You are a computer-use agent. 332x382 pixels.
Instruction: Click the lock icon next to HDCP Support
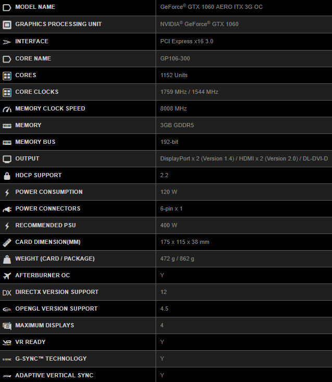click(7, 176)
